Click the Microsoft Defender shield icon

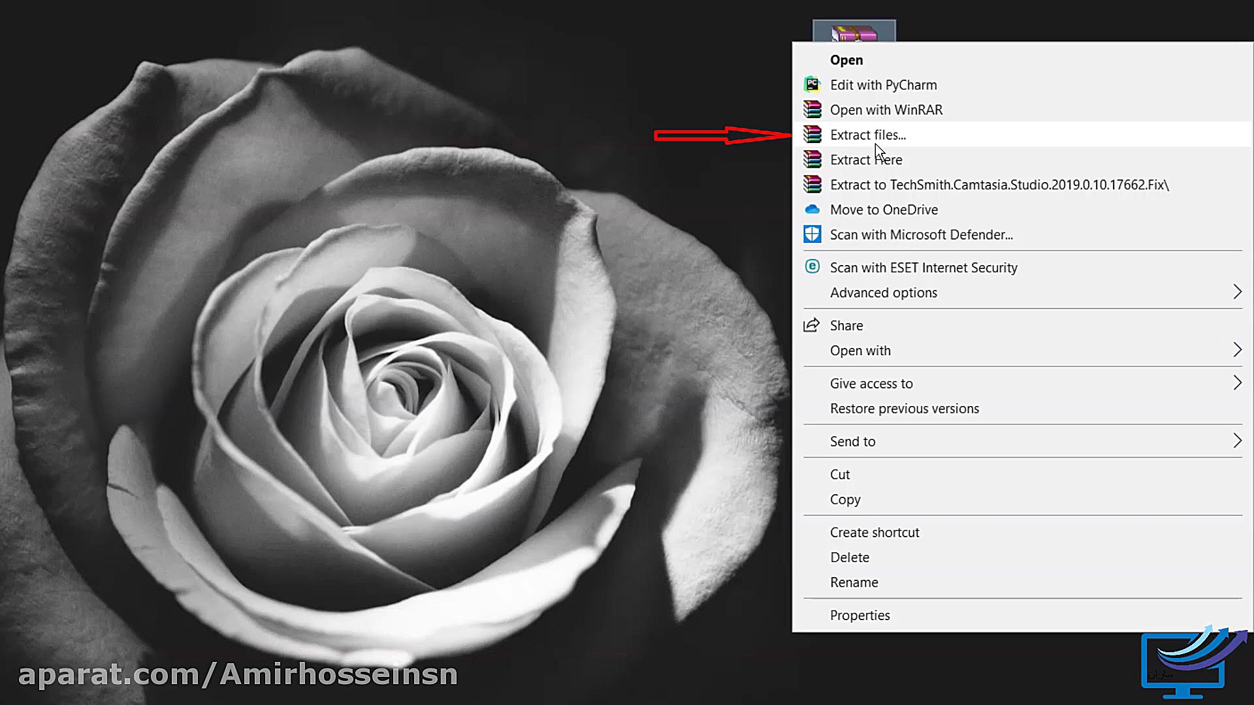(x=812, y=234)
